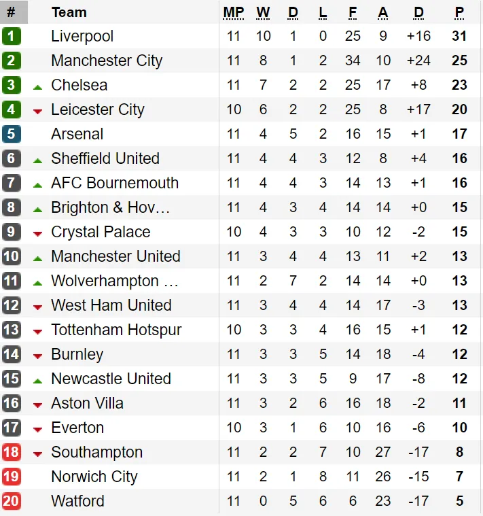Screen dimensions: 483x516
Task: Click the green up arrow beside Chelsea
Action: coord(38,86)
